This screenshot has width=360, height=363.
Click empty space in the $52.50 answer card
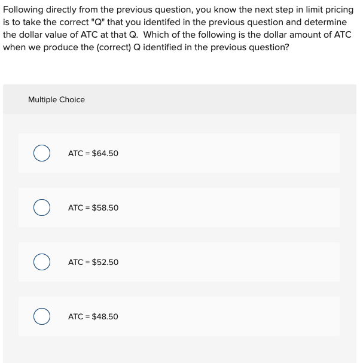239,263
